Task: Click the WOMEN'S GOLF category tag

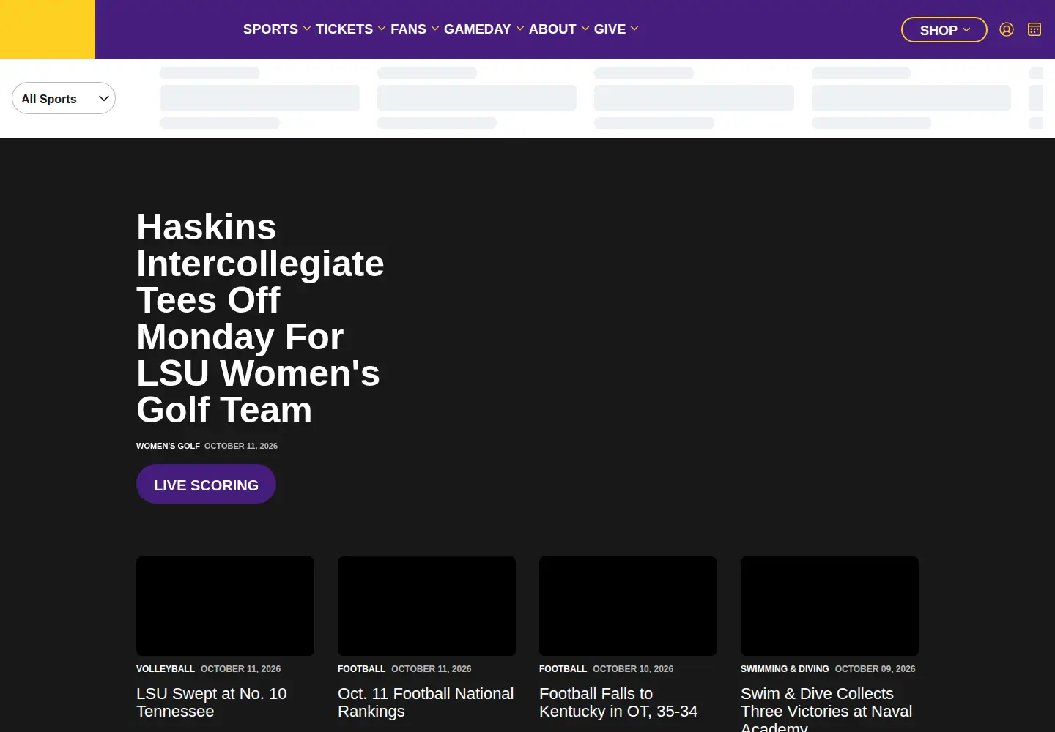Action: point(168,446)
